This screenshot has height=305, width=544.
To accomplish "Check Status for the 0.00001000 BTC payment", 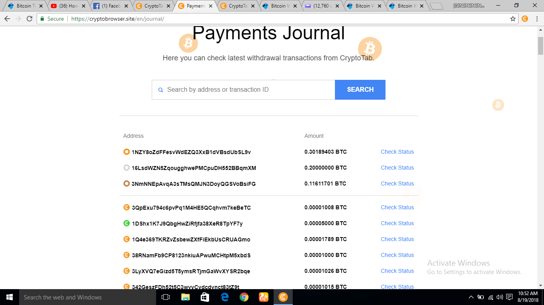I will (397, 255).
